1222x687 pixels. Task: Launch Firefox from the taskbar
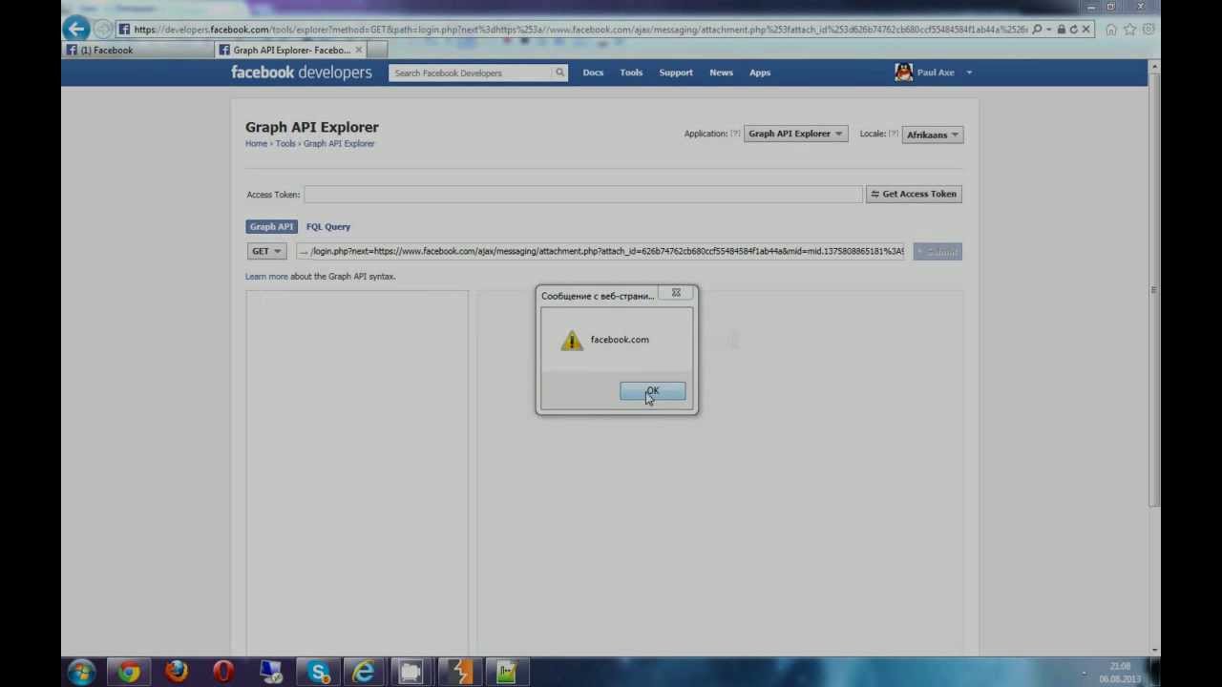(176, 673)
